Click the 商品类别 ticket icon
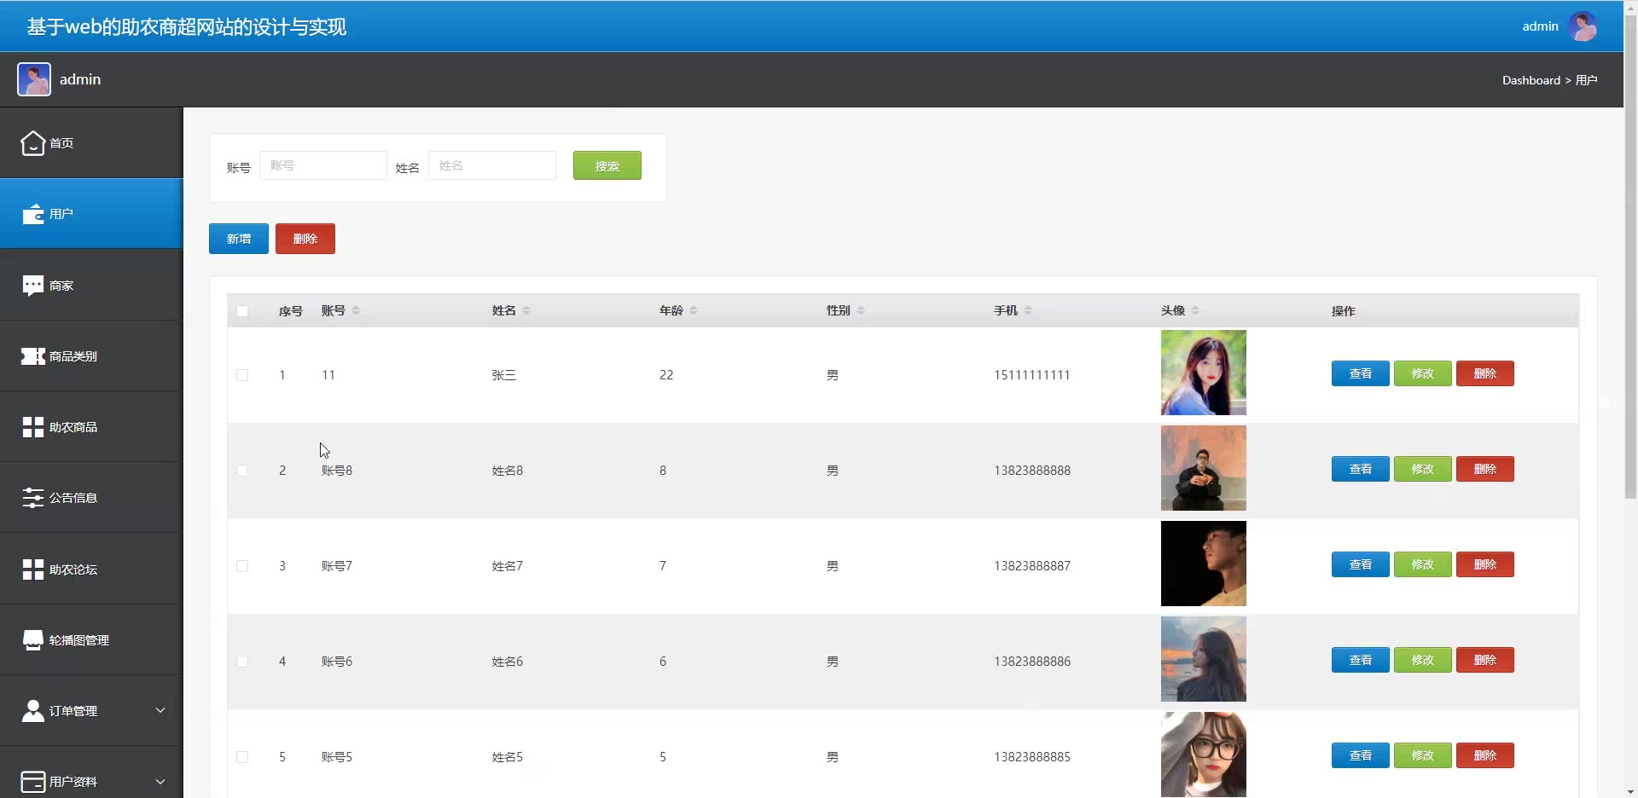Screen dimensions: 1638x798 [x=32, y=356]
